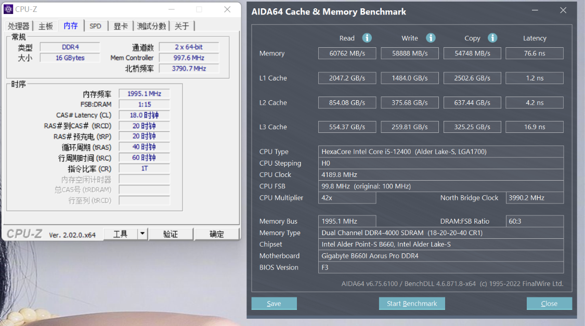The width and height of the screenshot is (585, 326).
Task: Switch to the SPD tab
Action: [95, 25]
